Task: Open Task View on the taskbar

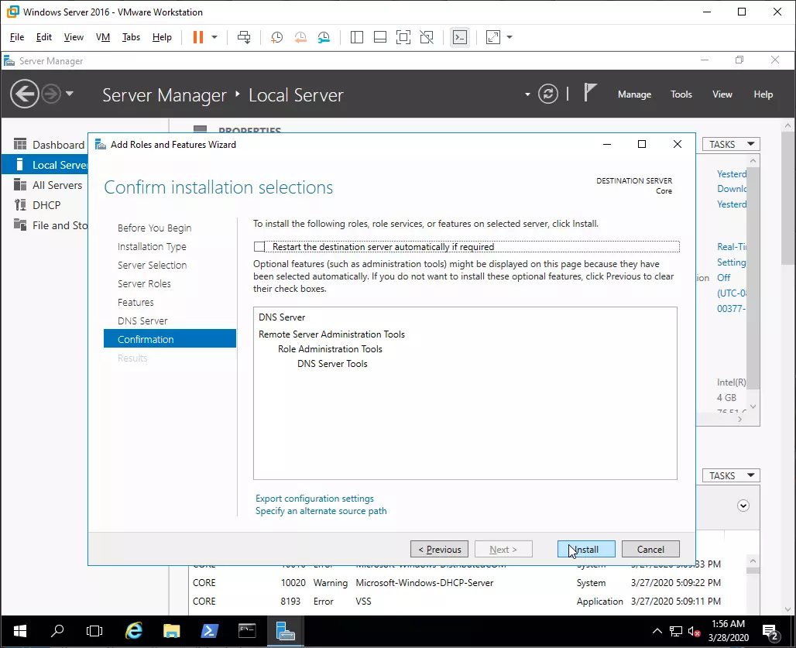Action: click(94, 631)
